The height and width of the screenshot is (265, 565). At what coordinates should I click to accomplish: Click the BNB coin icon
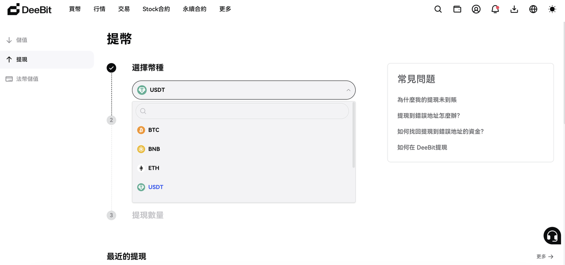point(141,149)
